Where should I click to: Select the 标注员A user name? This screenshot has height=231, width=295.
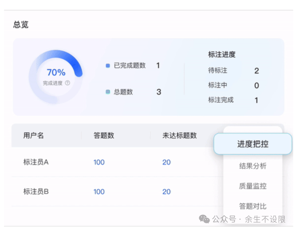pos(36,162)
